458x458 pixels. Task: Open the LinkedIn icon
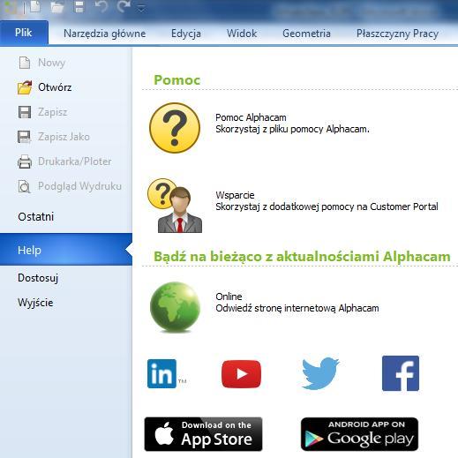pyautogui.click(x=162, y=373)
